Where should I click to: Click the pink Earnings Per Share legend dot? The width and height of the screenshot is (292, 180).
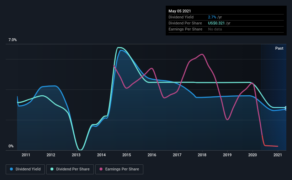click(101, 169)
